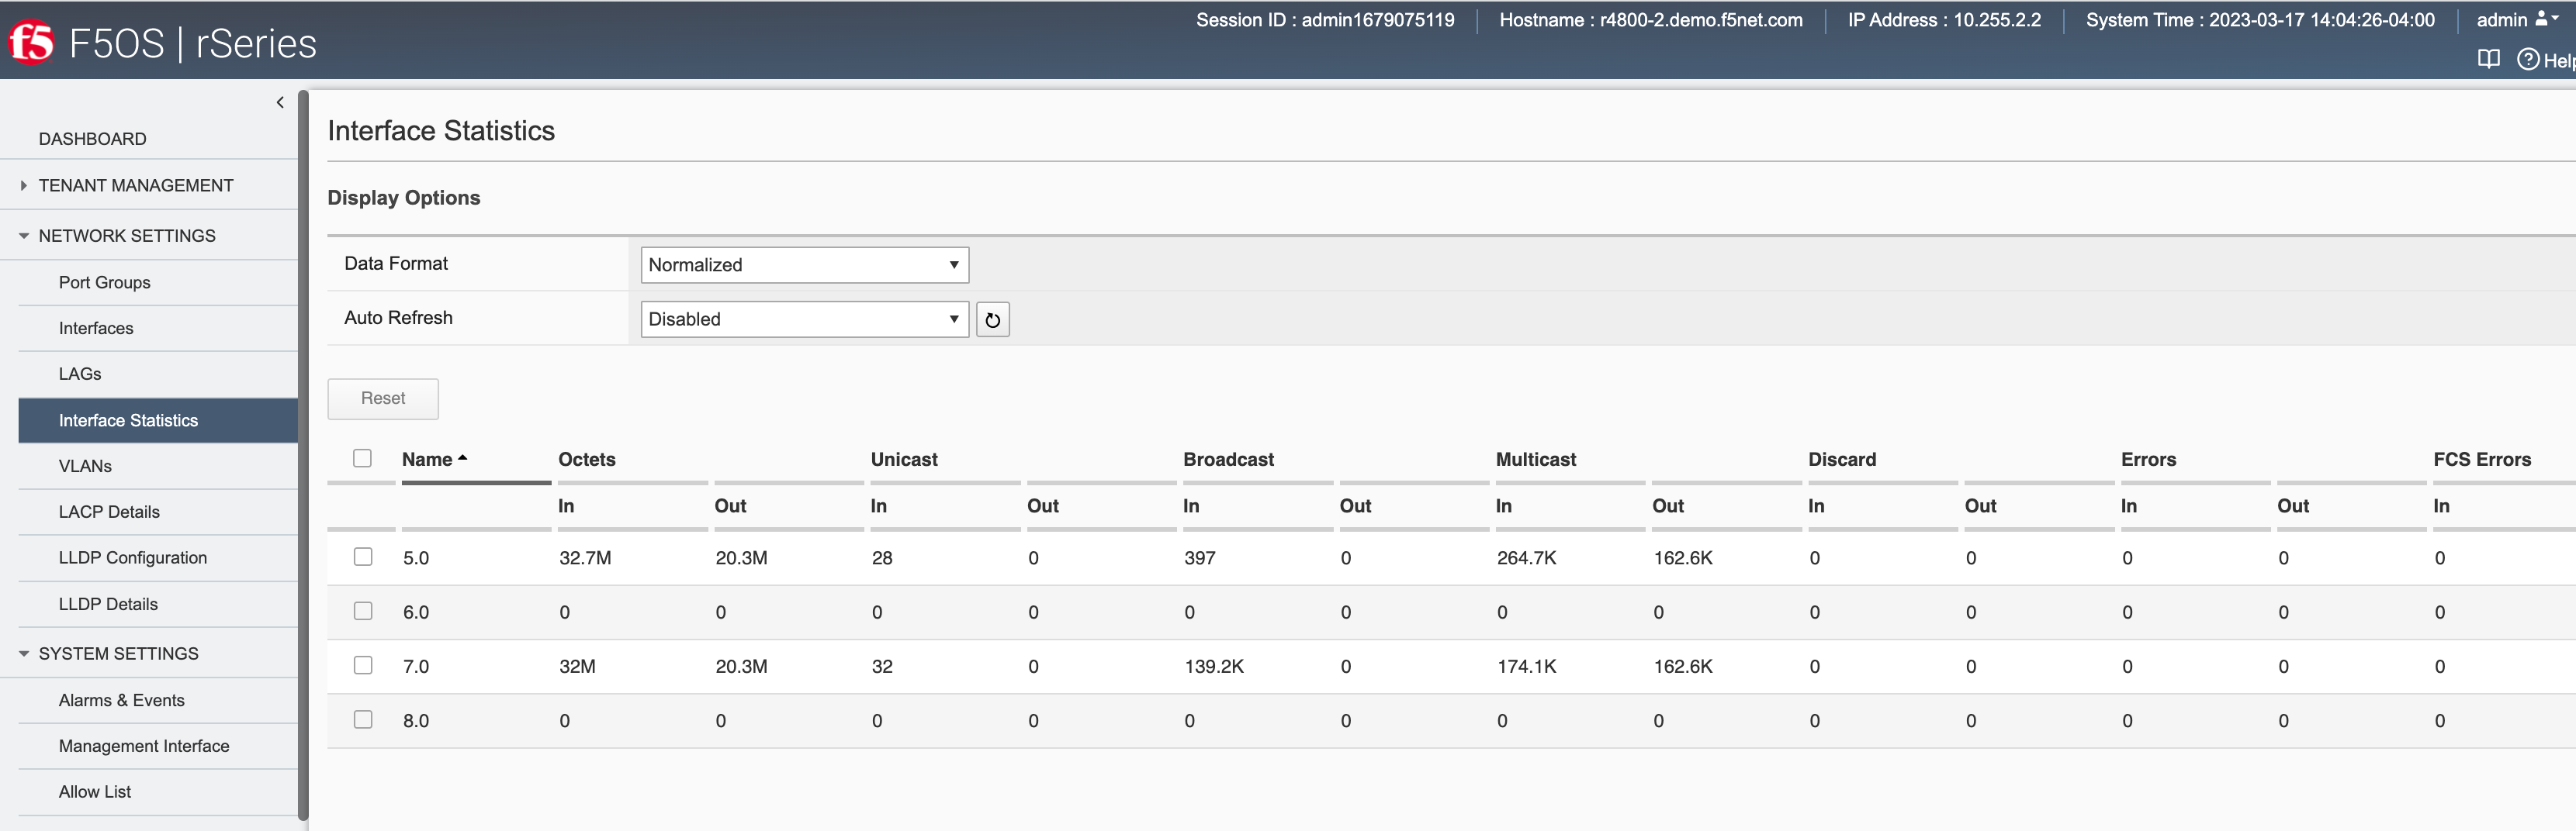
Task: Open the VLANs page
Action: [x=85, y=467]
